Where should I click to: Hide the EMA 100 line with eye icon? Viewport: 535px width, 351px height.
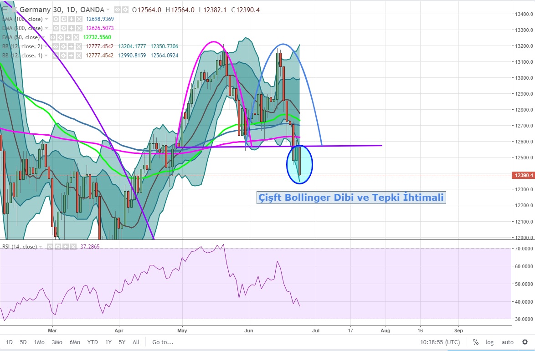coord(57,19)
